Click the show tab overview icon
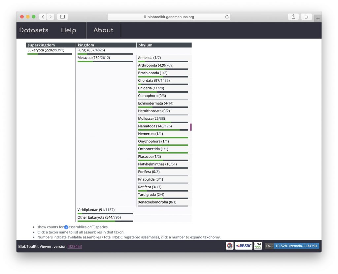Viewport: 338px width, 274px height. point(306,17)
